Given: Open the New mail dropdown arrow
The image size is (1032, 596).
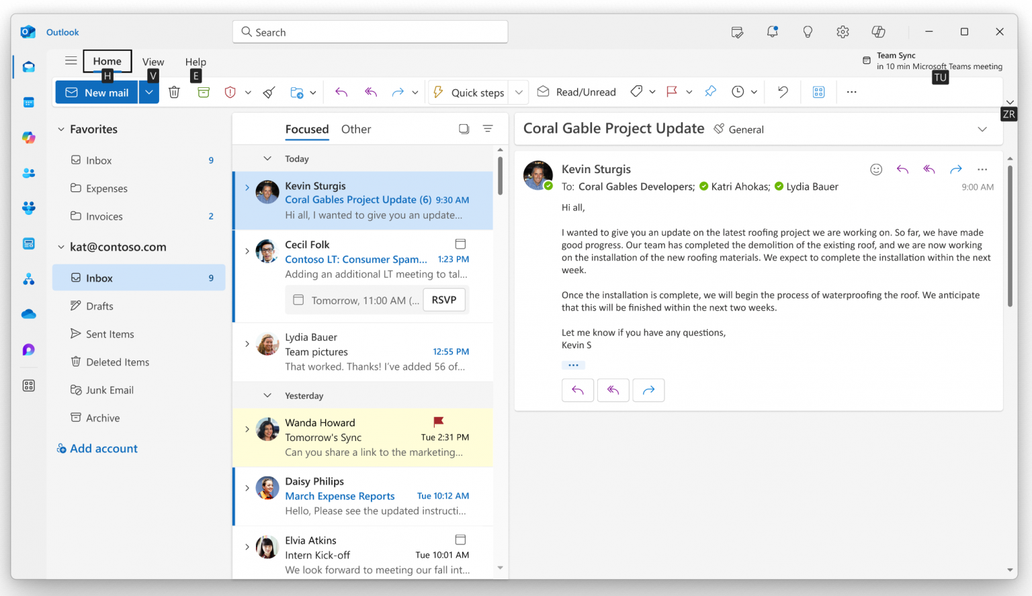Looking at the screenshot, I should tap(148, 92).
